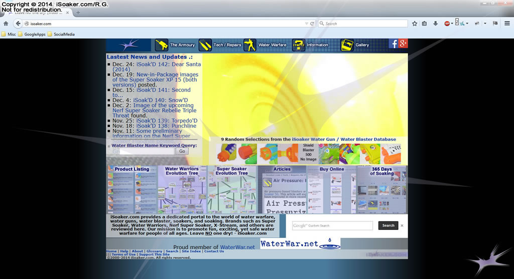Click the Water Blaster keyword query field
Image resolution: width=514 pixels, height=279 pixels.
147,151
